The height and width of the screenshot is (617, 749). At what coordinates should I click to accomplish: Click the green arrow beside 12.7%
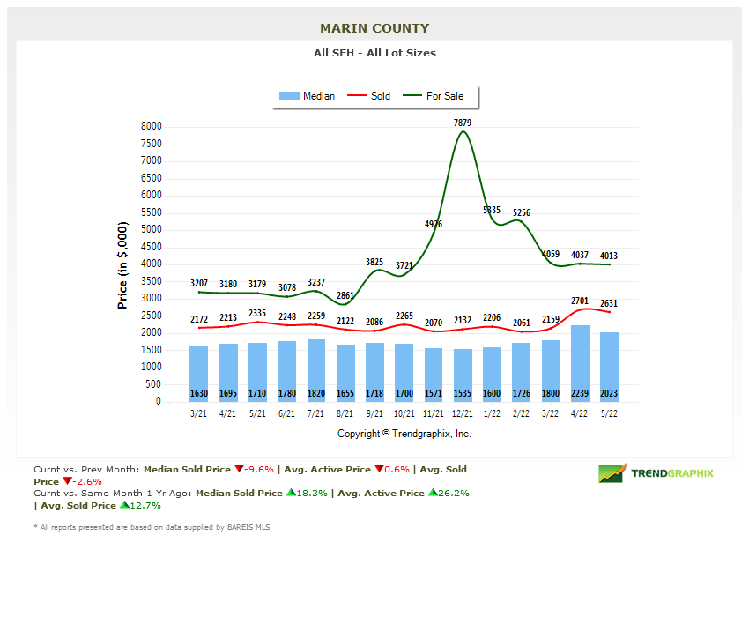pos(122,506)
